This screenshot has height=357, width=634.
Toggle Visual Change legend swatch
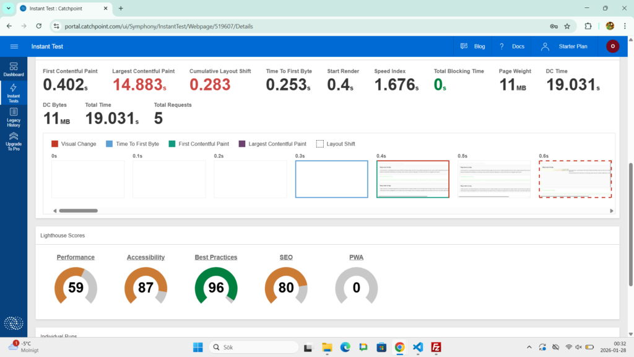coord(55,144)
